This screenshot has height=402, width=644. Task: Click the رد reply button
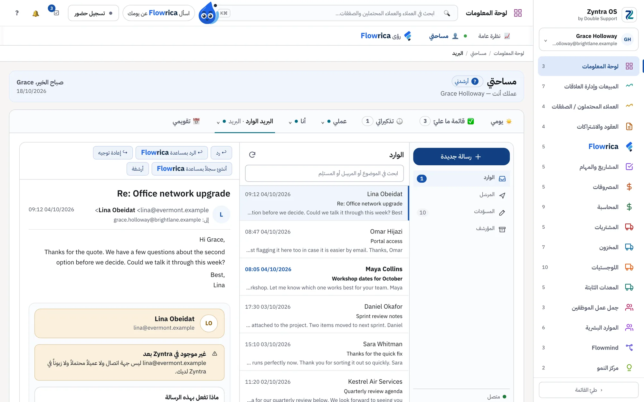click(221, 153)
